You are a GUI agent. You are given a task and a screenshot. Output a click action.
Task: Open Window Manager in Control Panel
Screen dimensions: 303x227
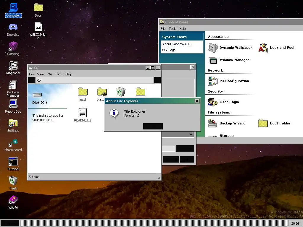pos(229,60)
